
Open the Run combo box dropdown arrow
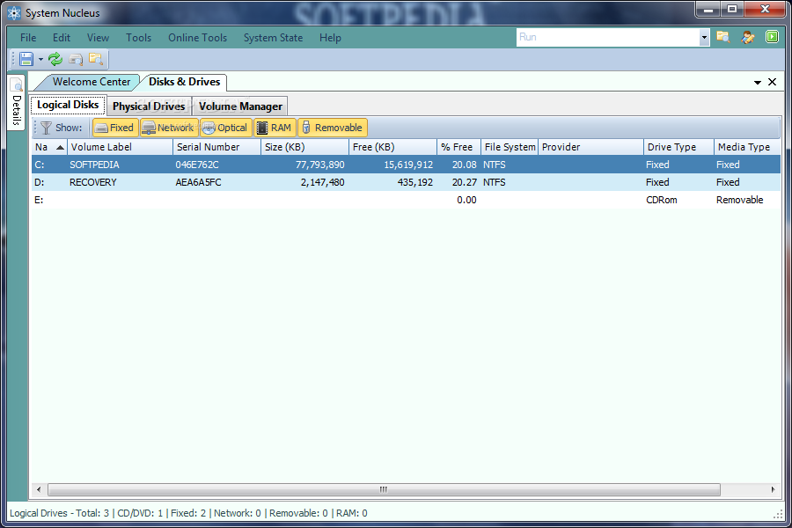tap(704, 37)
